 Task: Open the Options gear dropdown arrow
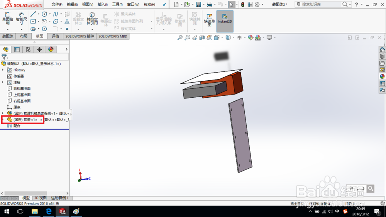click(x=262, y=4)
